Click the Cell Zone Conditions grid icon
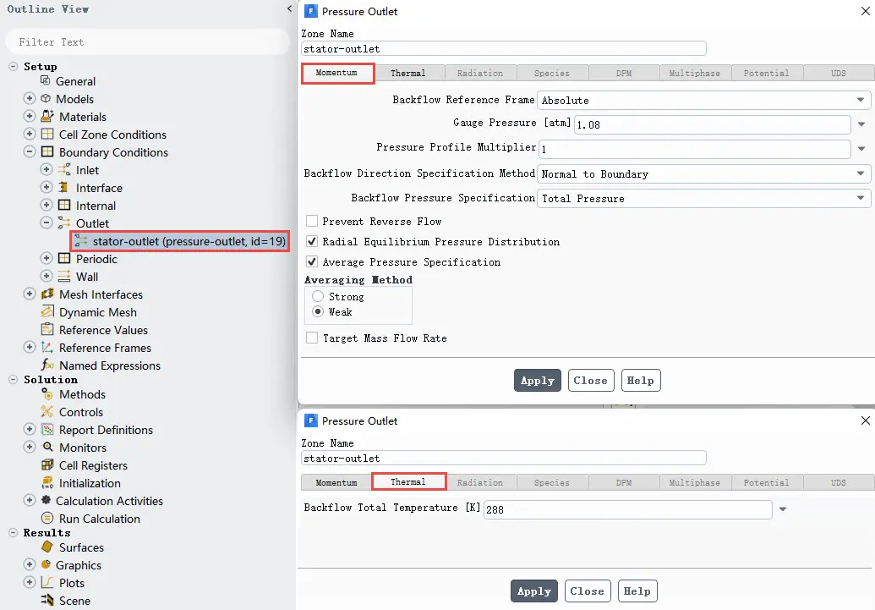This screenshot has height=610, width=875. click(48, 134)
